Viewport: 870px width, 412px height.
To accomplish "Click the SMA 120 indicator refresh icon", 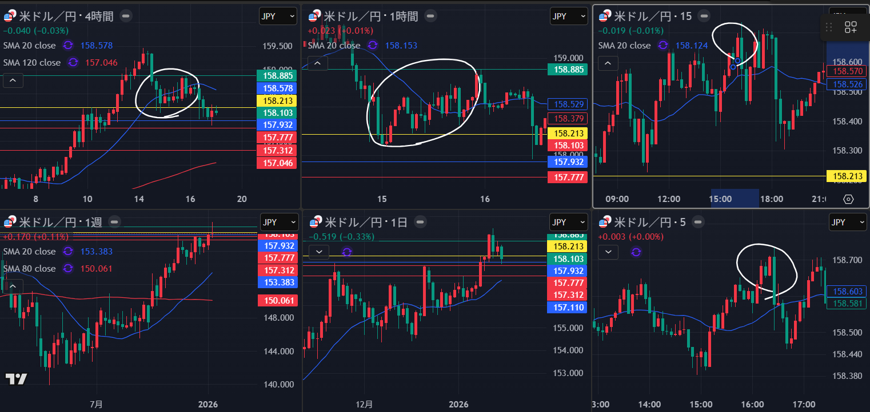I will (x=73, y=63).
